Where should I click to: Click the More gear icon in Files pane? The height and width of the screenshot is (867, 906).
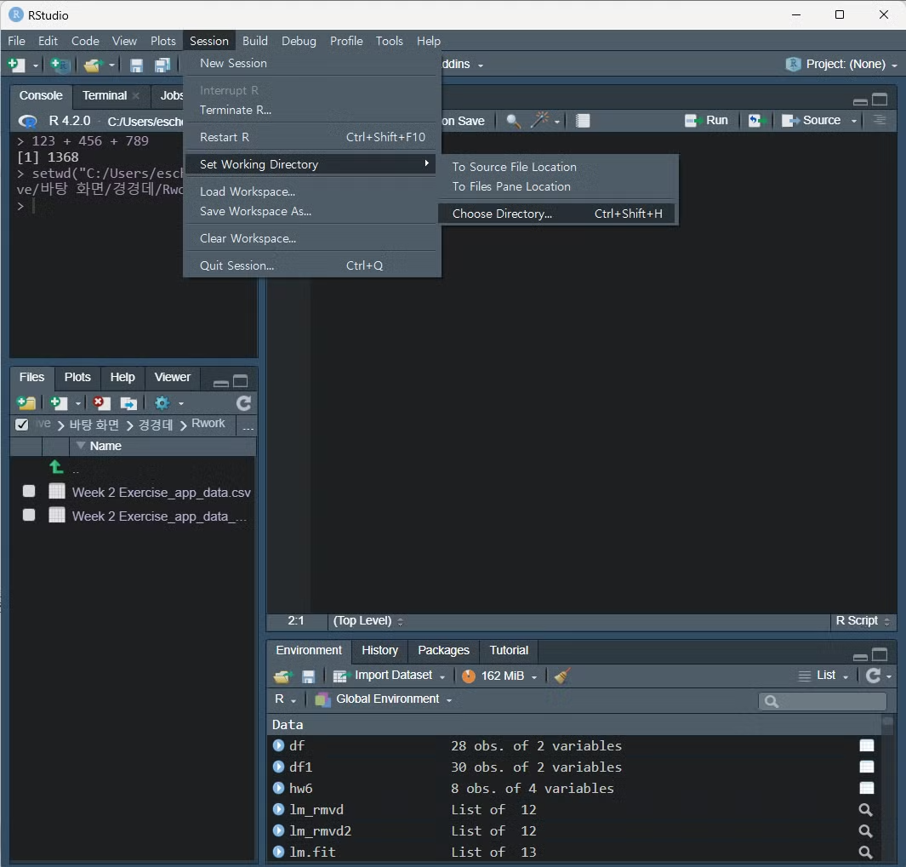pyautogui.click(x=162, y=402)
